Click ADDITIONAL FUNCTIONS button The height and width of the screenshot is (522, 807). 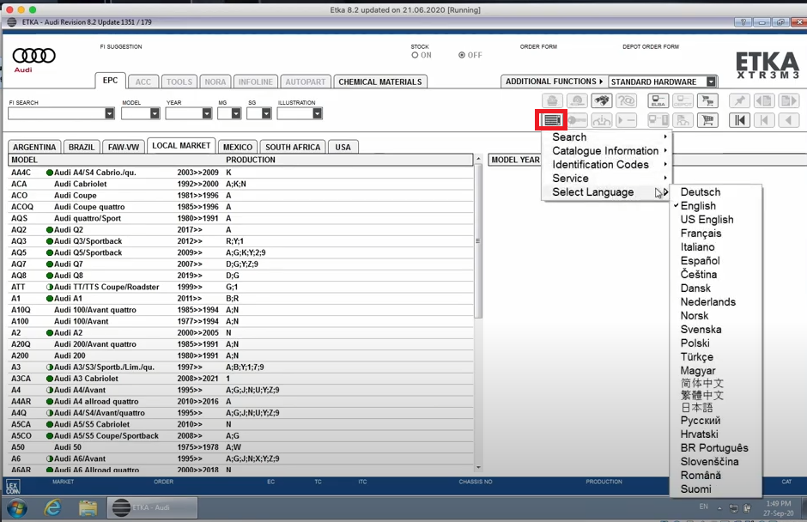point(554,82)
